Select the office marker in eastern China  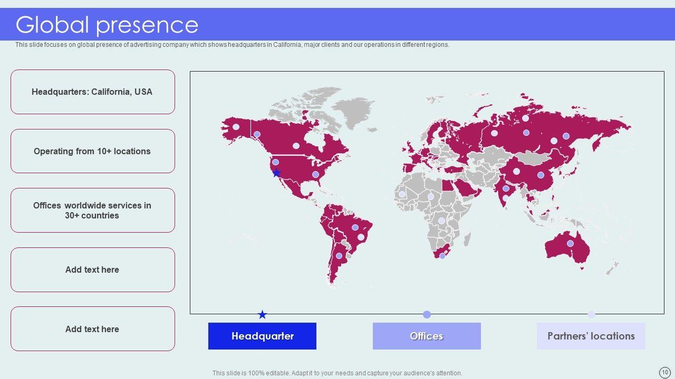[541, 175]
